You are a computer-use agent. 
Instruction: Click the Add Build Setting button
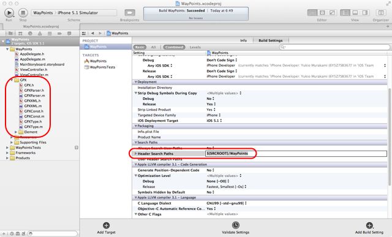coord(369,228)
